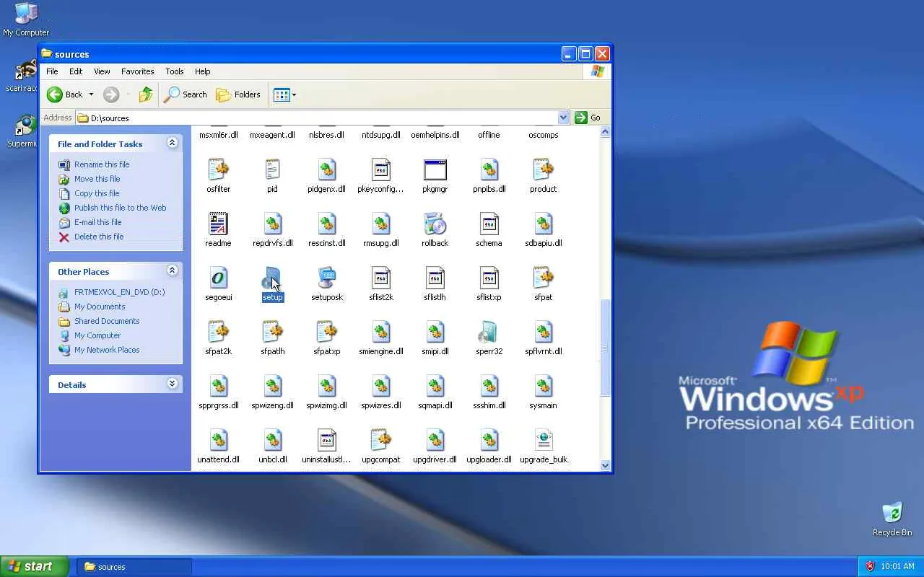Go to My Network Places link
This screenshot has height=577, width=924.
pyautogui.click(x=107, y=350)
